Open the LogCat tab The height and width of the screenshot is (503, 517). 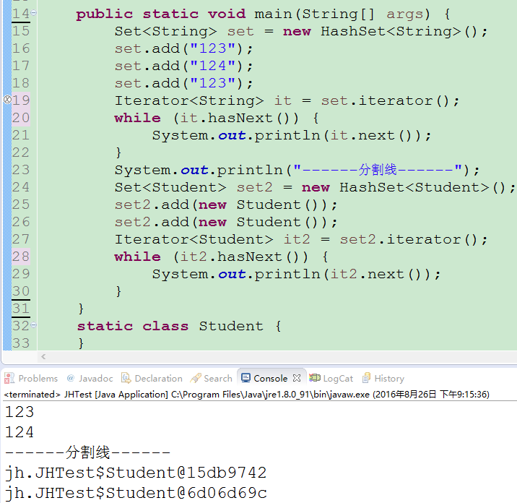[331, 378]
